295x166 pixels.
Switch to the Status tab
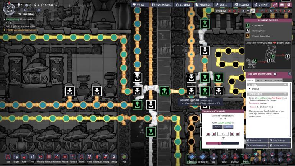250,80
